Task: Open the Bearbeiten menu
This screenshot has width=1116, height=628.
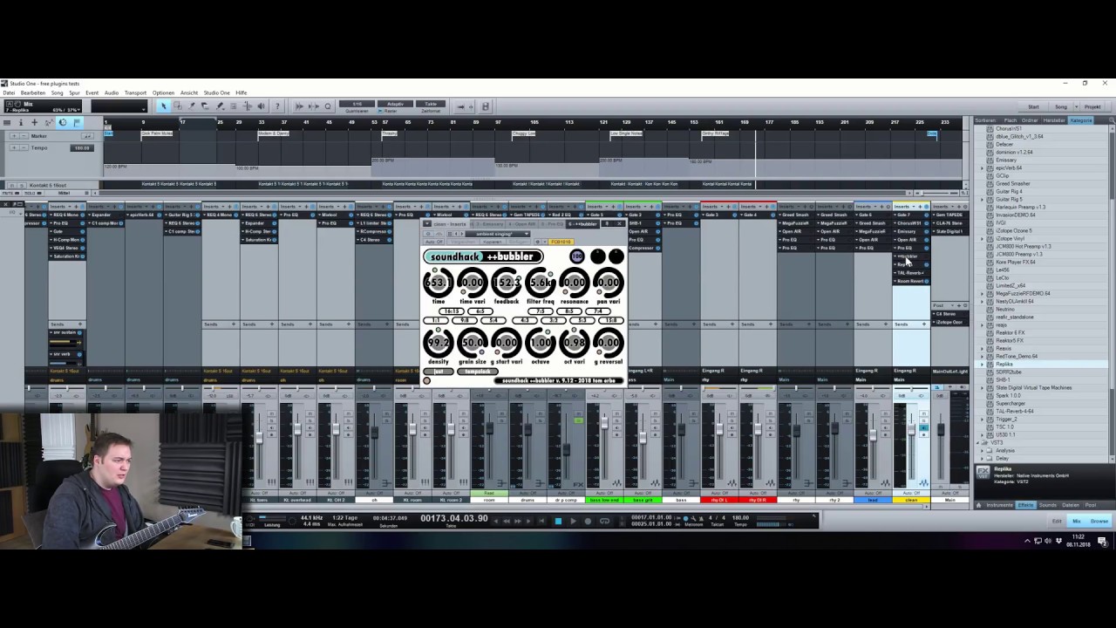Action: (x=32, y=92)
